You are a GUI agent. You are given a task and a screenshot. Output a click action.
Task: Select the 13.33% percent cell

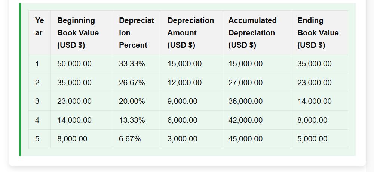(x=137, y=120)
